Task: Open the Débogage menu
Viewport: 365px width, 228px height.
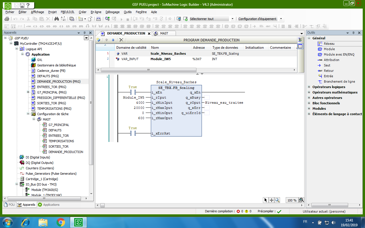Action: click(x=112, y=12)
